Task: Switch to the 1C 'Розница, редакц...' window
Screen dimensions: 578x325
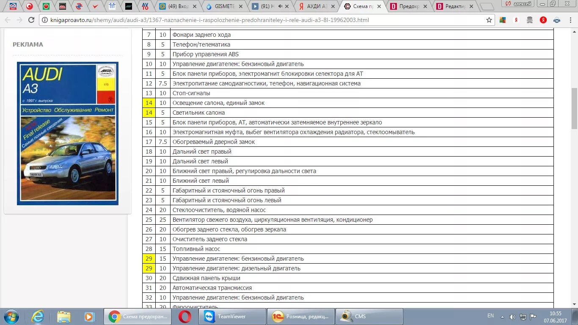Action: coord(301,317)
